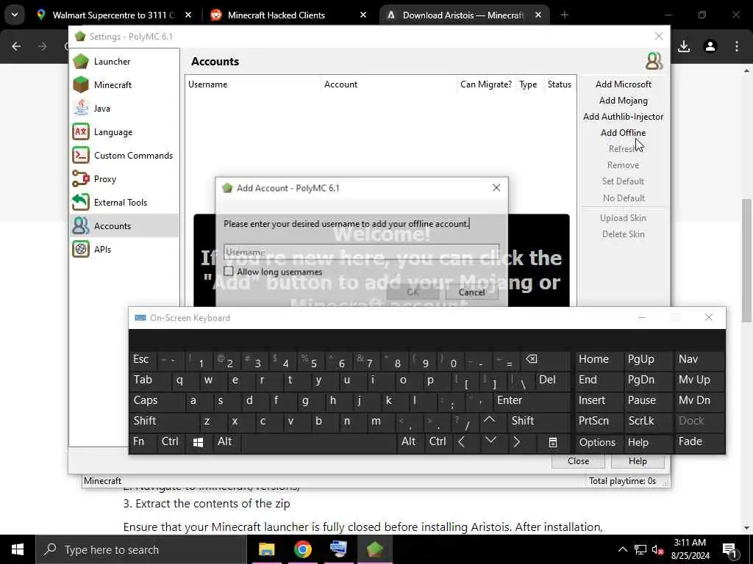This screenshot has width=753, height=564.
Task: Enable Allow long usernames checkbox
Action: point(229,272)
